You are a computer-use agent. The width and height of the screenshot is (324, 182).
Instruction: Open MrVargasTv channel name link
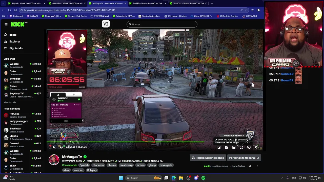pos(72,157)
